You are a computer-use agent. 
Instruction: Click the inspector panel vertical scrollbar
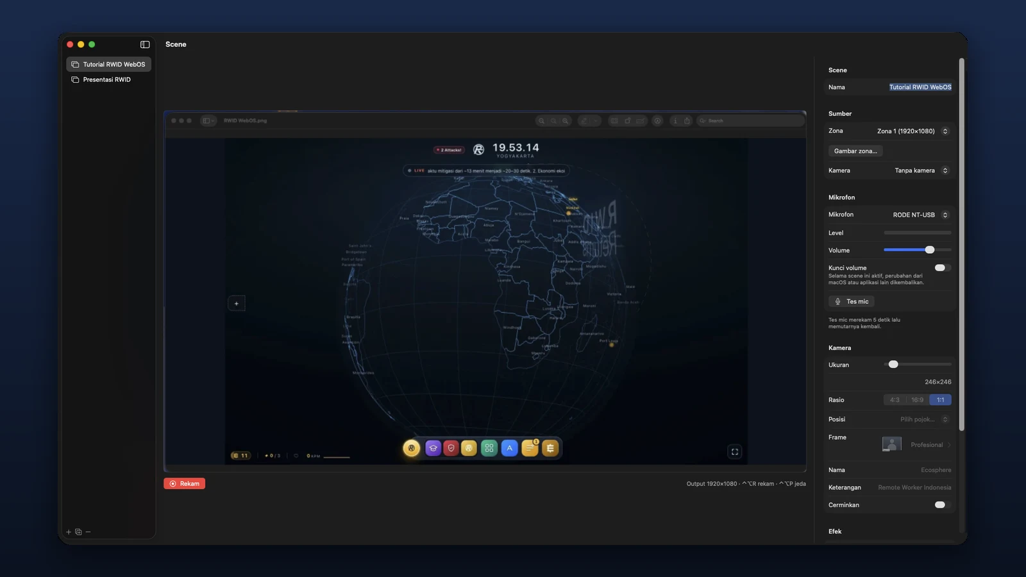(x=961, y=244)
